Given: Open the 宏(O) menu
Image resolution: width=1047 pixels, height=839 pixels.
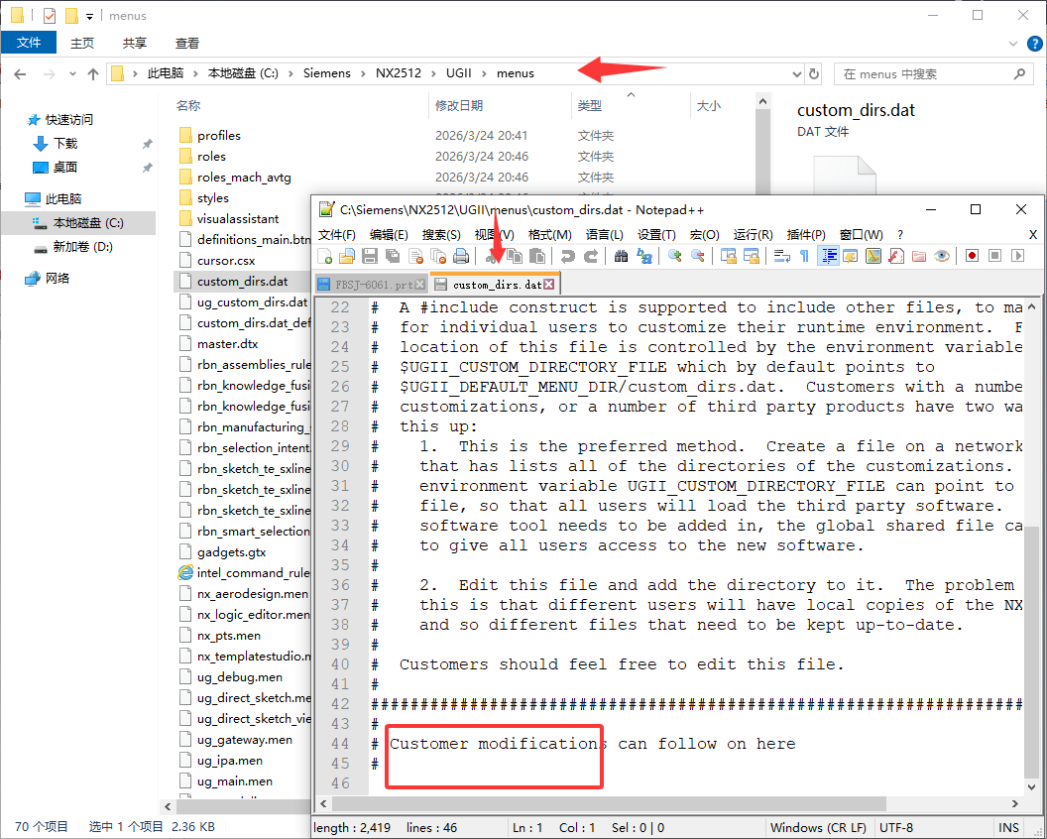Looking at the screenshot, I should 705,234.
